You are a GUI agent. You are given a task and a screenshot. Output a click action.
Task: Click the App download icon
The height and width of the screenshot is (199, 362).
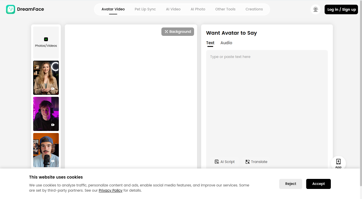338,161
